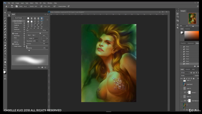Select the Paint Bucket tool
This screenshot has height=114, width=202.
click(x=5, y=43)
